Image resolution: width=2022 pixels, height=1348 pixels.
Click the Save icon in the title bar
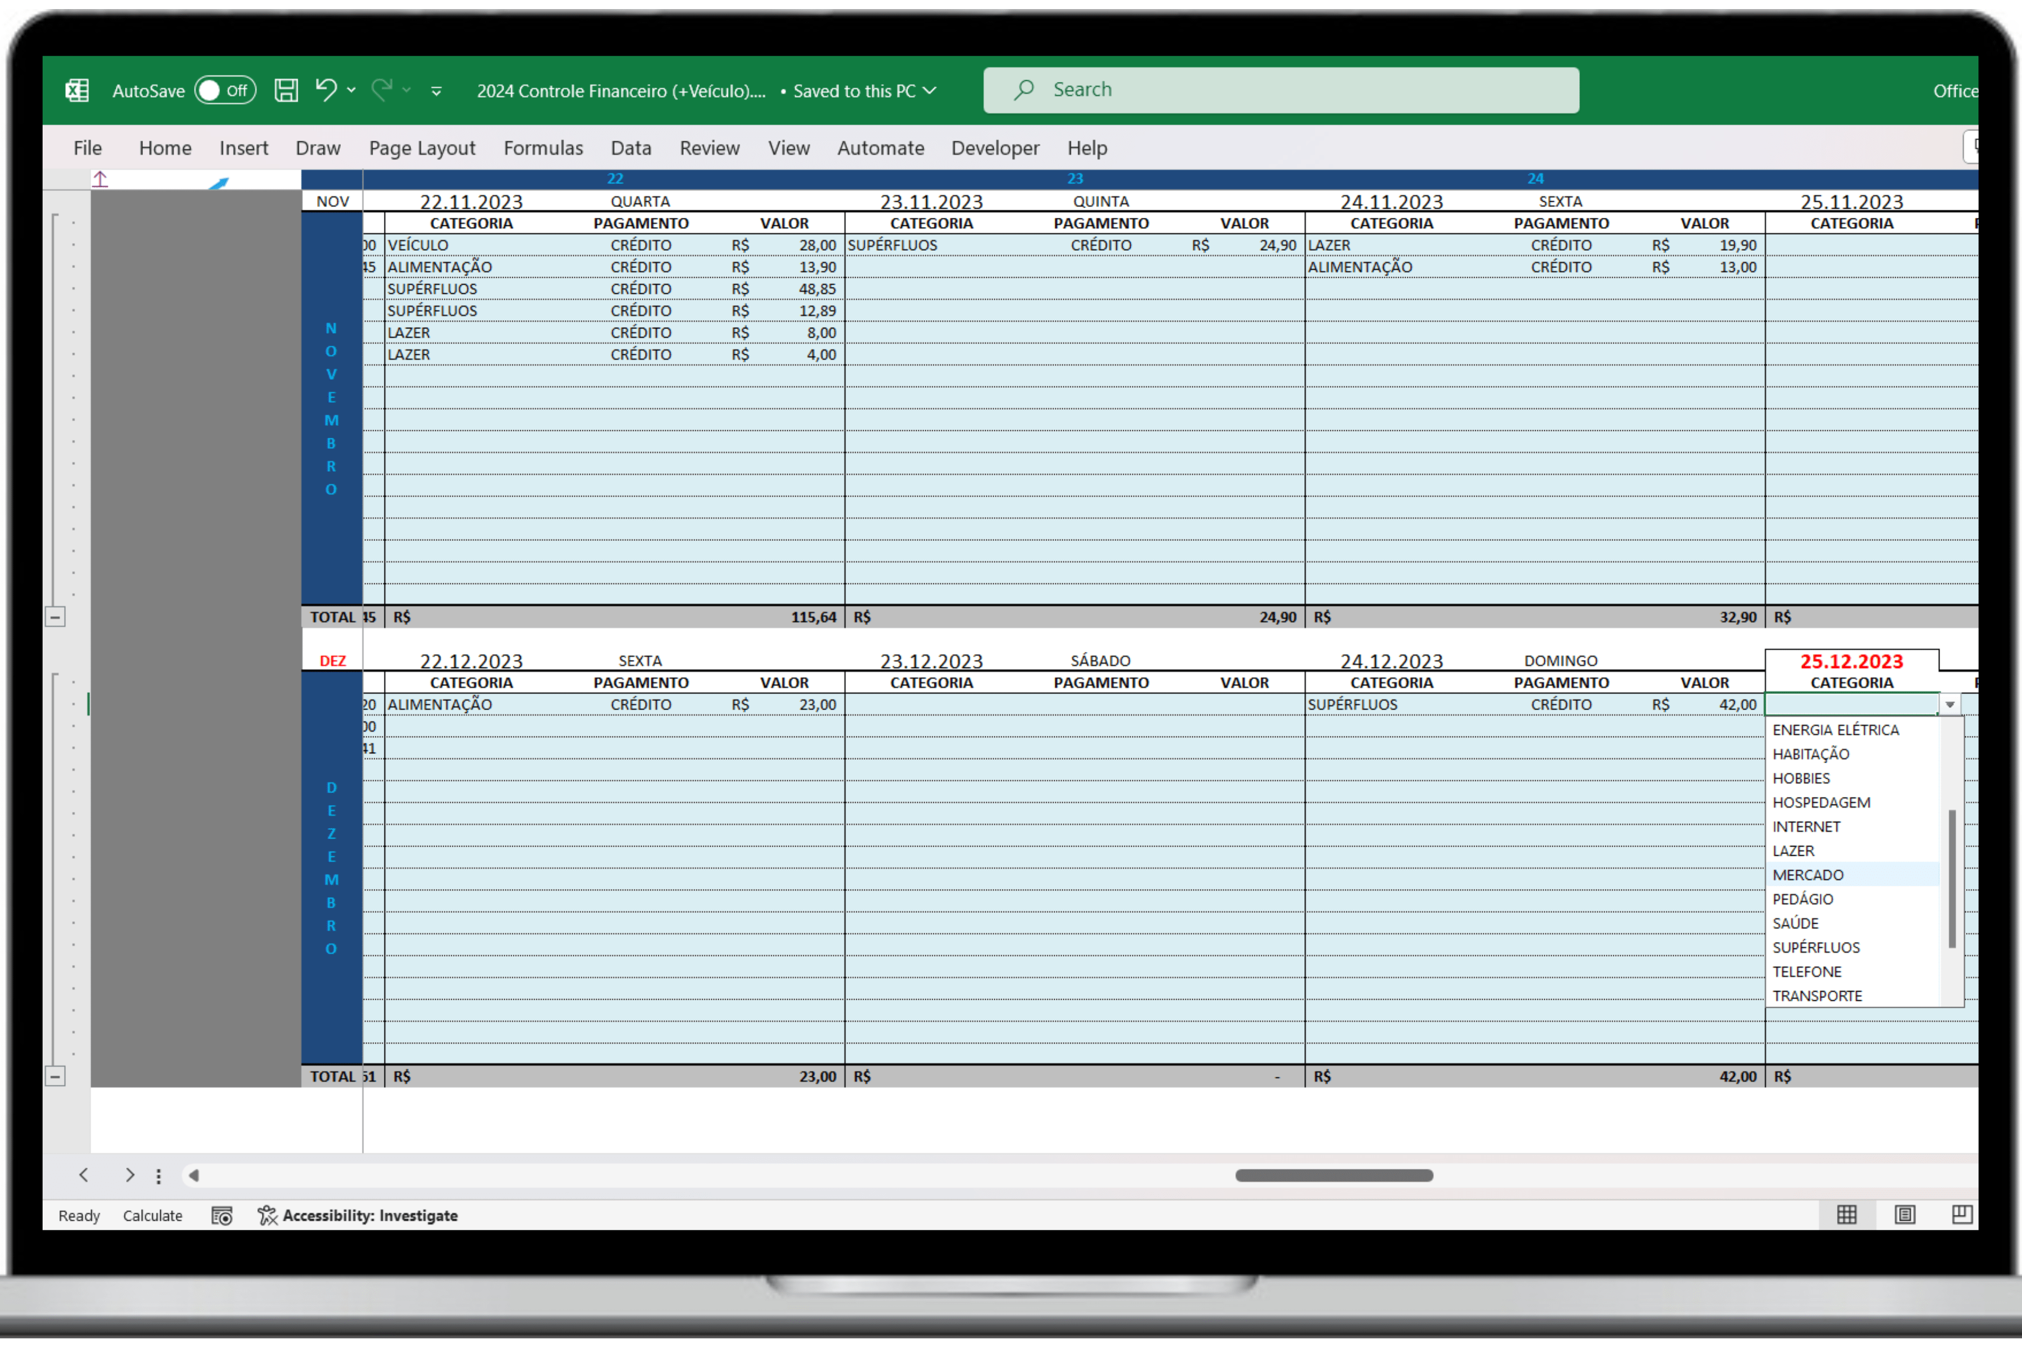pos(285,90)
